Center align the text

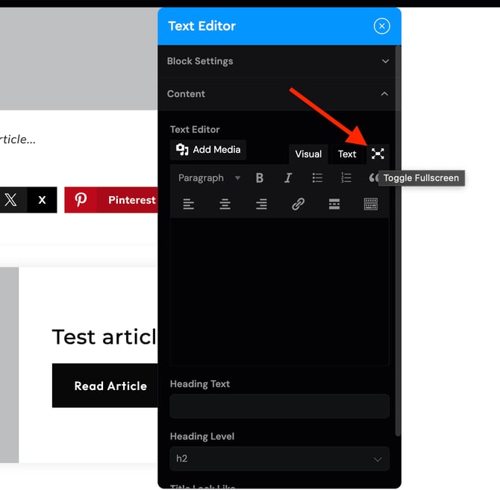point(225,204)
